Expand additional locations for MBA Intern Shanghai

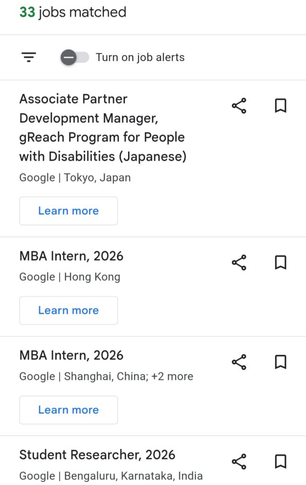[x=173, y=376]
